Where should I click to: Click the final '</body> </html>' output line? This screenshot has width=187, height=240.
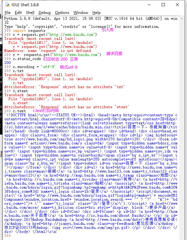(x=31, y=232)
